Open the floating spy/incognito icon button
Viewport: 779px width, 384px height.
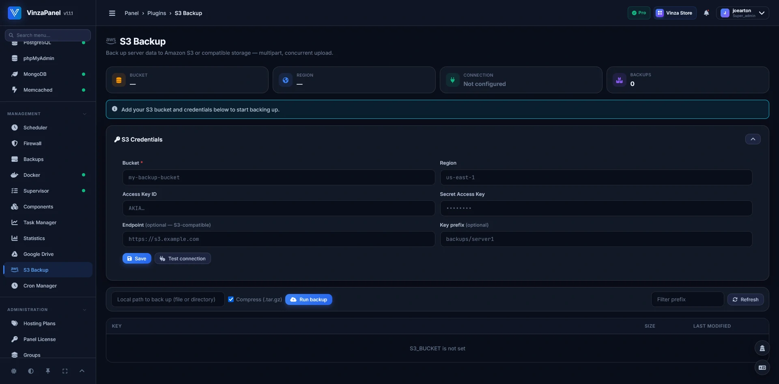(x=762, y=348)
